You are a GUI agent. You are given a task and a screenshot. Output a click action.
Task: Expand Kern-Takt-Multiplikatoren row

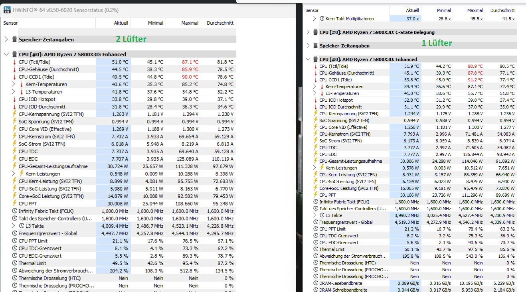click(x=315, y=19)
